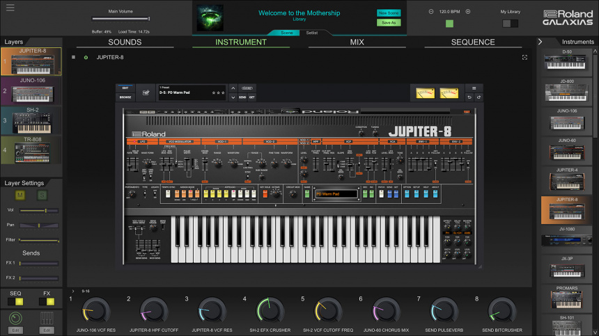The width and height of the screenshot is (599, 336).
Task: Click the preset save/import icon
Action: coord(146,93)
